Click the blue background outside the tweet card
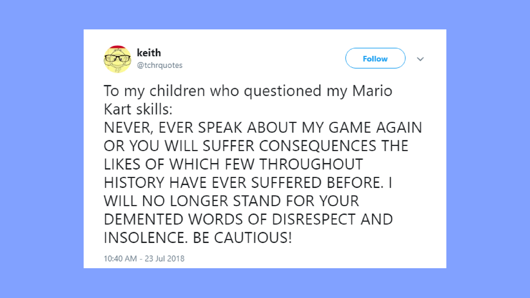530x298 pixels. coord(41,149)
